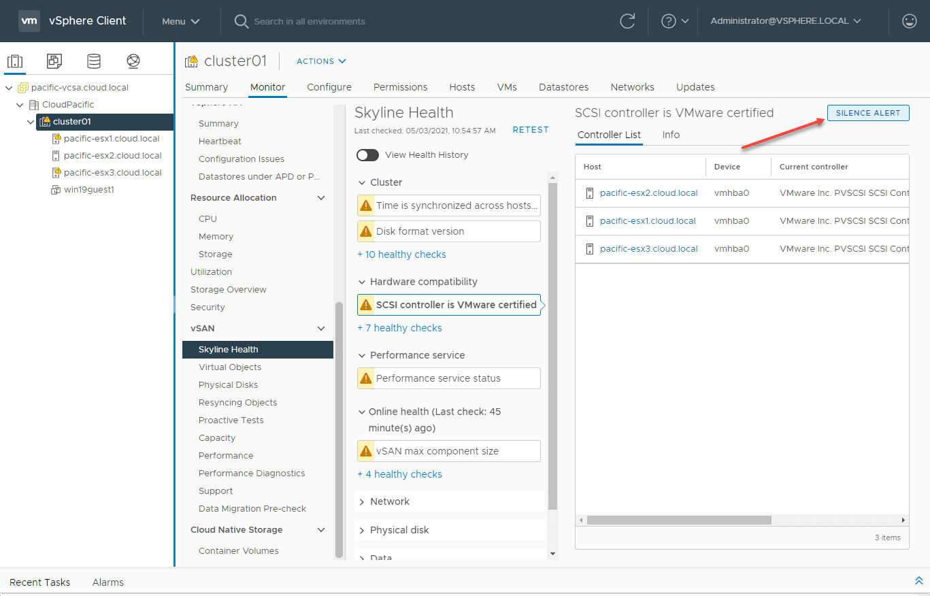Select win19guest1 VM in inventory tree

point(88,190)
